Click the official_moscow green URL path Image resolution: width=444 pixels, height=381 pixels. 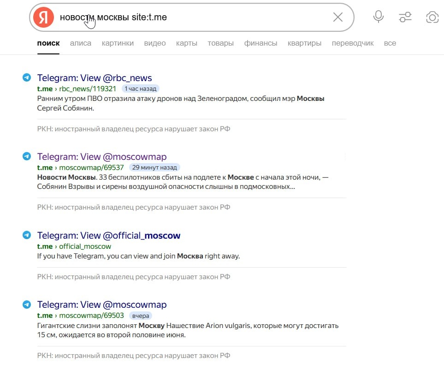85,246
